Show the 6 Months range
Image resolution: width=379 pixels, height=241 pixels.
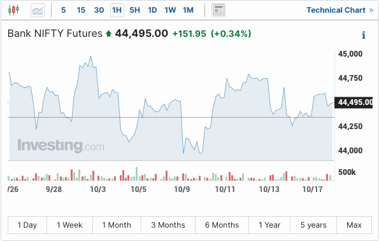tap(222, 225)
